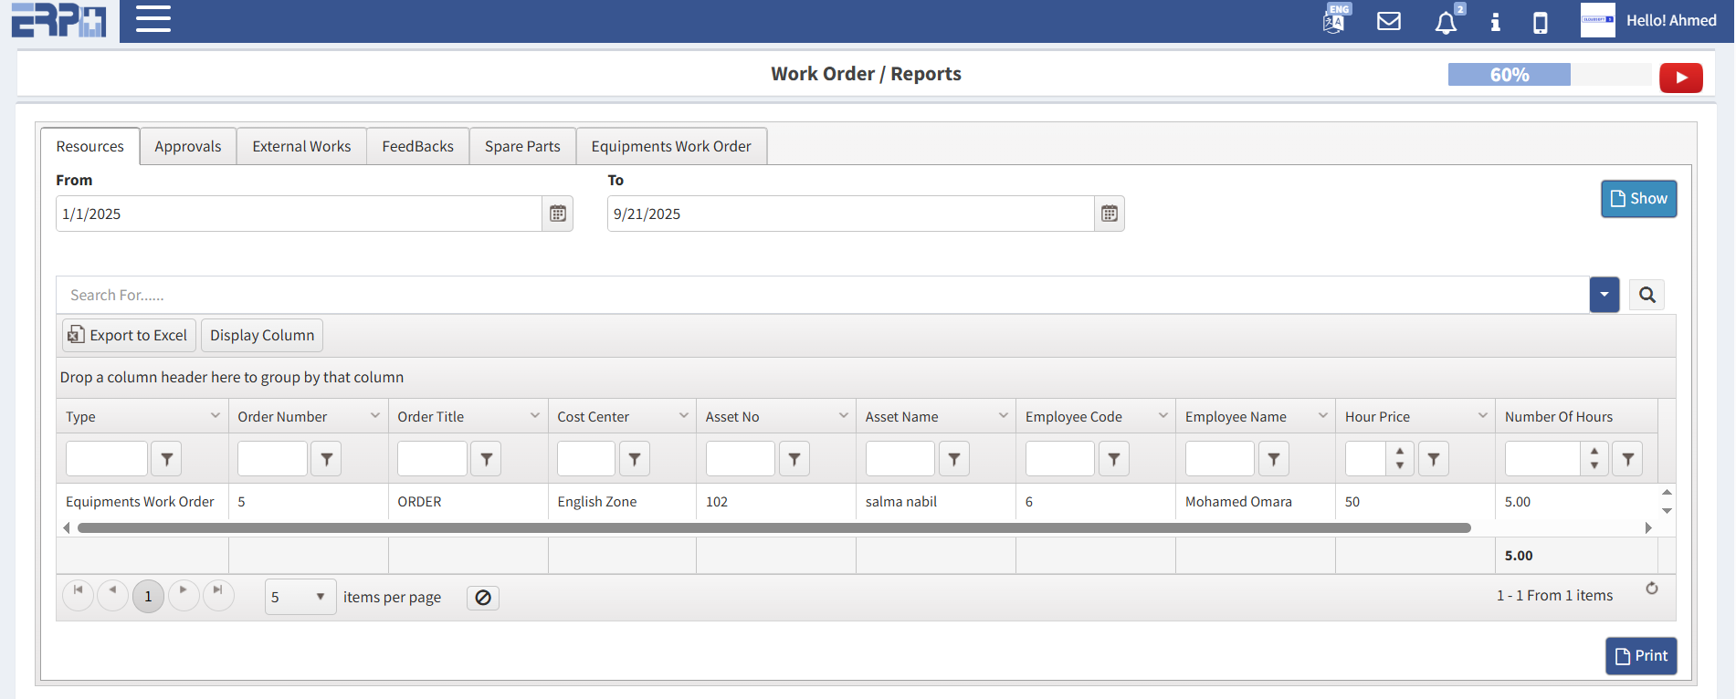The height and width of the screenshot is (699, 1736).
Task: Switch to the Approvals tab
Action: pyautogui.click(x=188, y=146)
